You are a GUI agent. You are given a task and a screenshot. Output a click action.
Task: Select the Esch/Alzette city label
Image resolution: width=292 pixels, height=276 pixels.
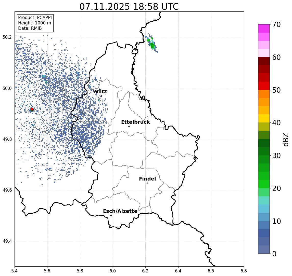click(120, 211)
